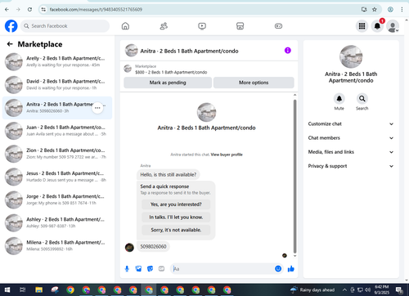Send quick response 'In talks. I'll let you know.'
Screen dimensions: 409x296
pos(176,218)
